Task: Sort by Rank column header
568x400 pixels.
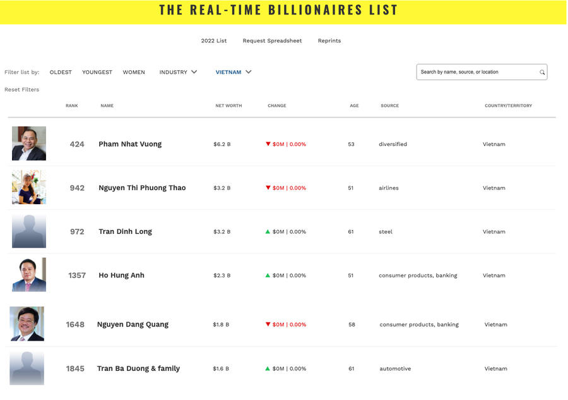Action: 72,106
